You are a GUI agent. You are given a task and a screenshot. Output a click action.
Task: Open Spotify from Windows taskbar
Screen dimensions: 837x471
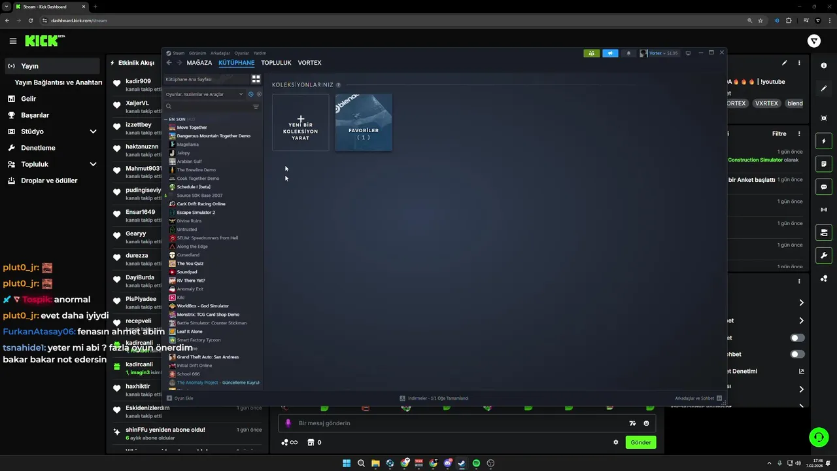[x=476, y=463]
